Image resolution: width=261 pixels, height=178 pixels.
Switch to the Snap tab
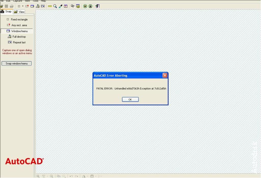6,11
